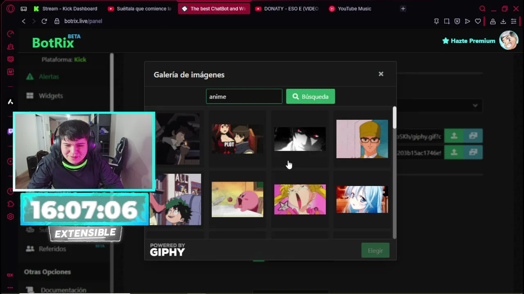Click gallery icon beside giphy.gif field
The height and width of the screenshot is (294, 524).
click(x=473, y=136)
